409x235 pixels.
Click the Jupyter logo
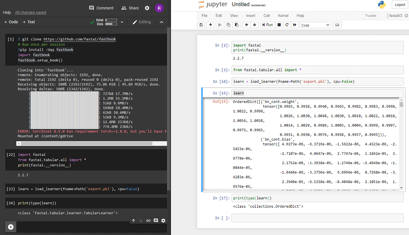click(213, 4)
